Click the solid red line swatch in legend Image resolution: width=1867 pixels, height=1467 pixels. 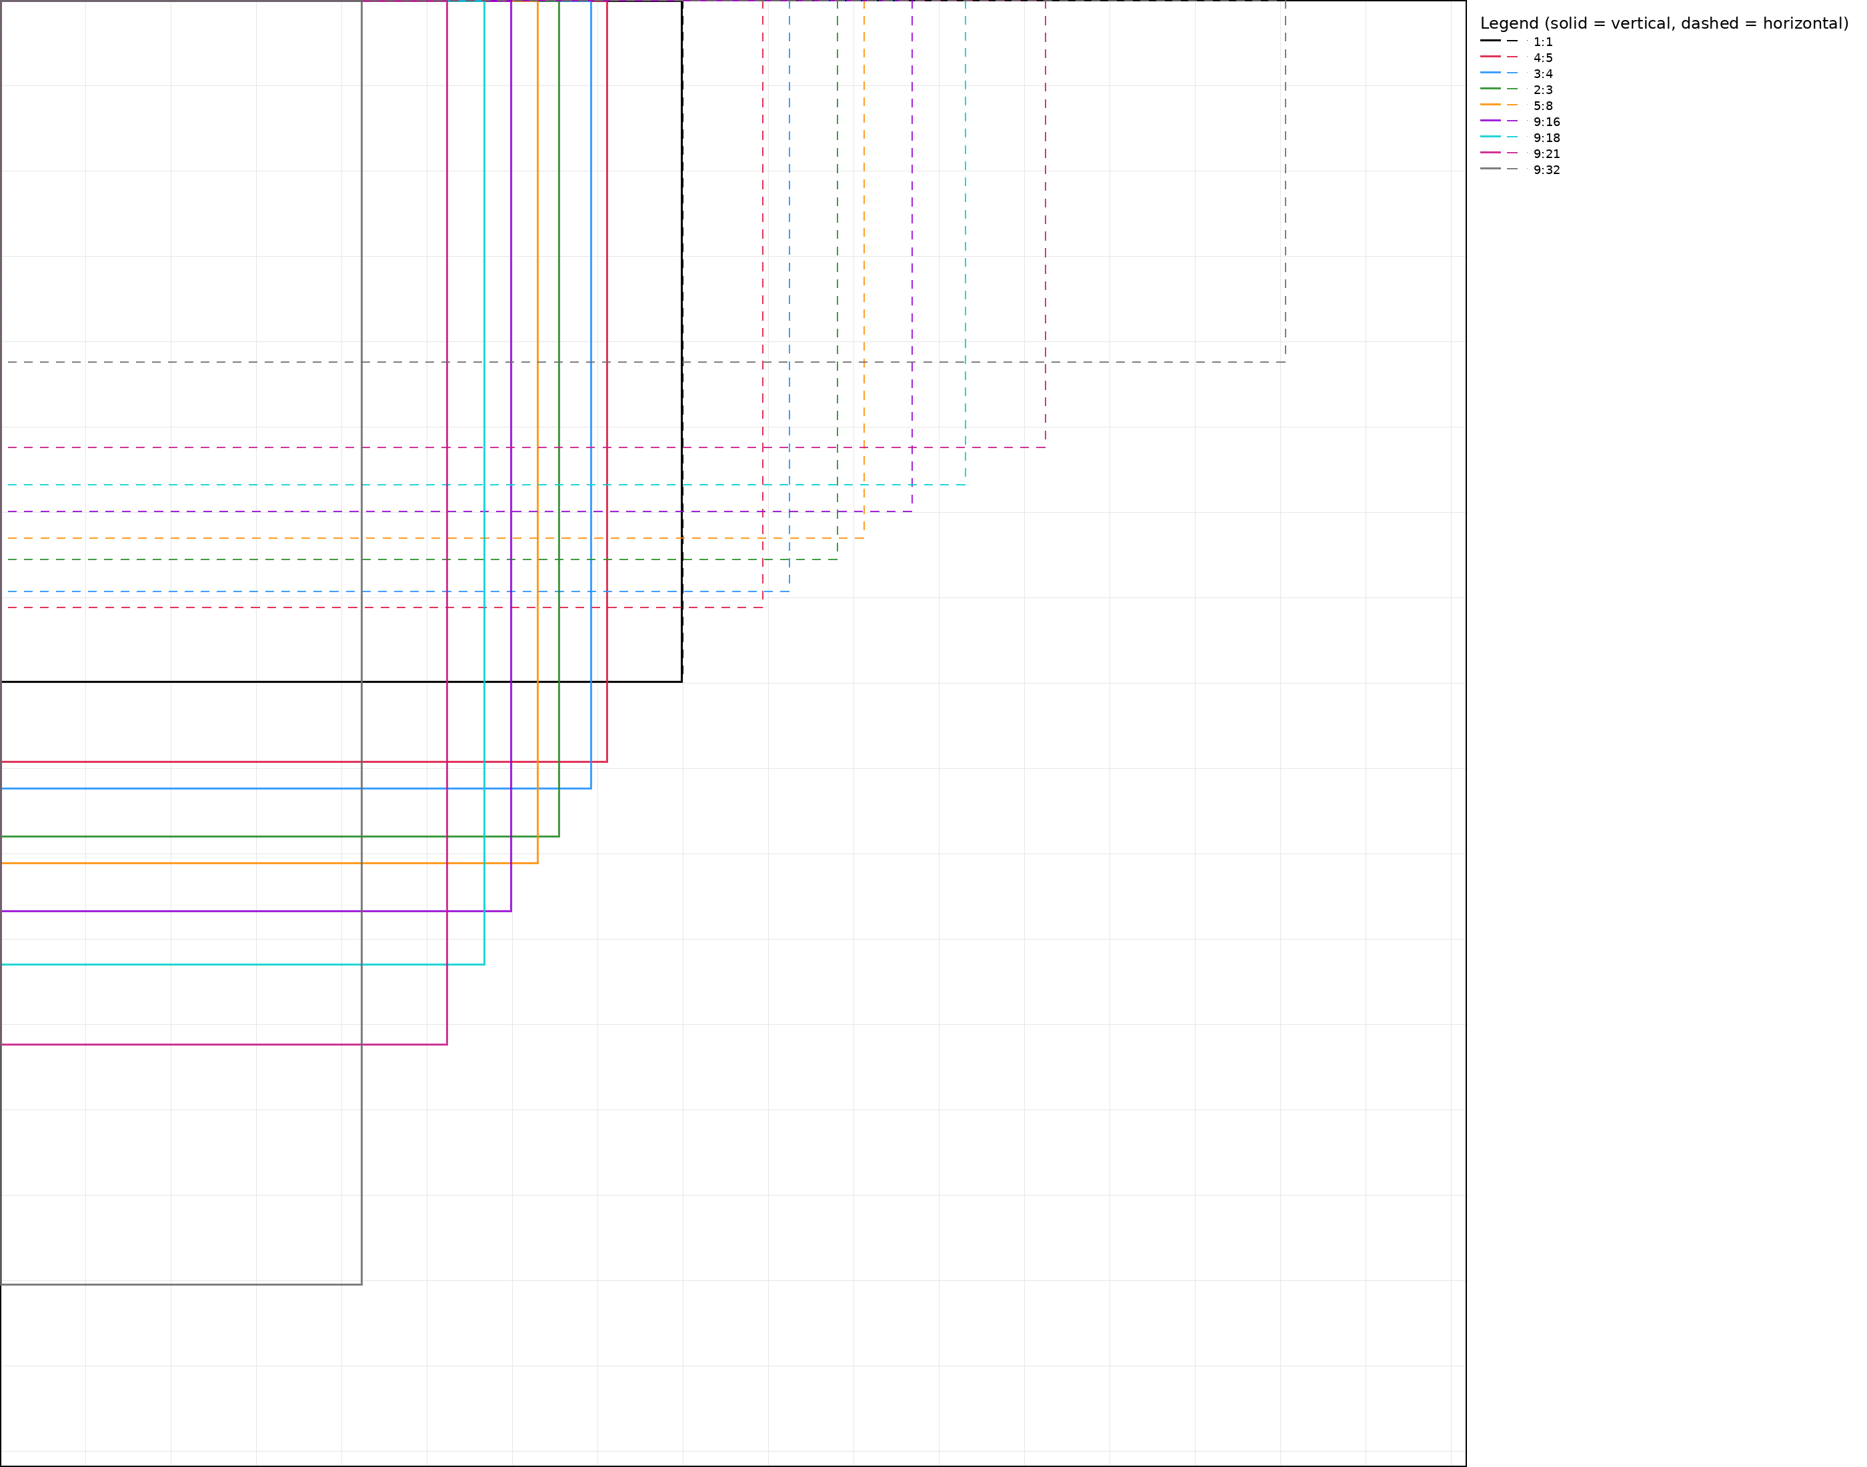1490,57
